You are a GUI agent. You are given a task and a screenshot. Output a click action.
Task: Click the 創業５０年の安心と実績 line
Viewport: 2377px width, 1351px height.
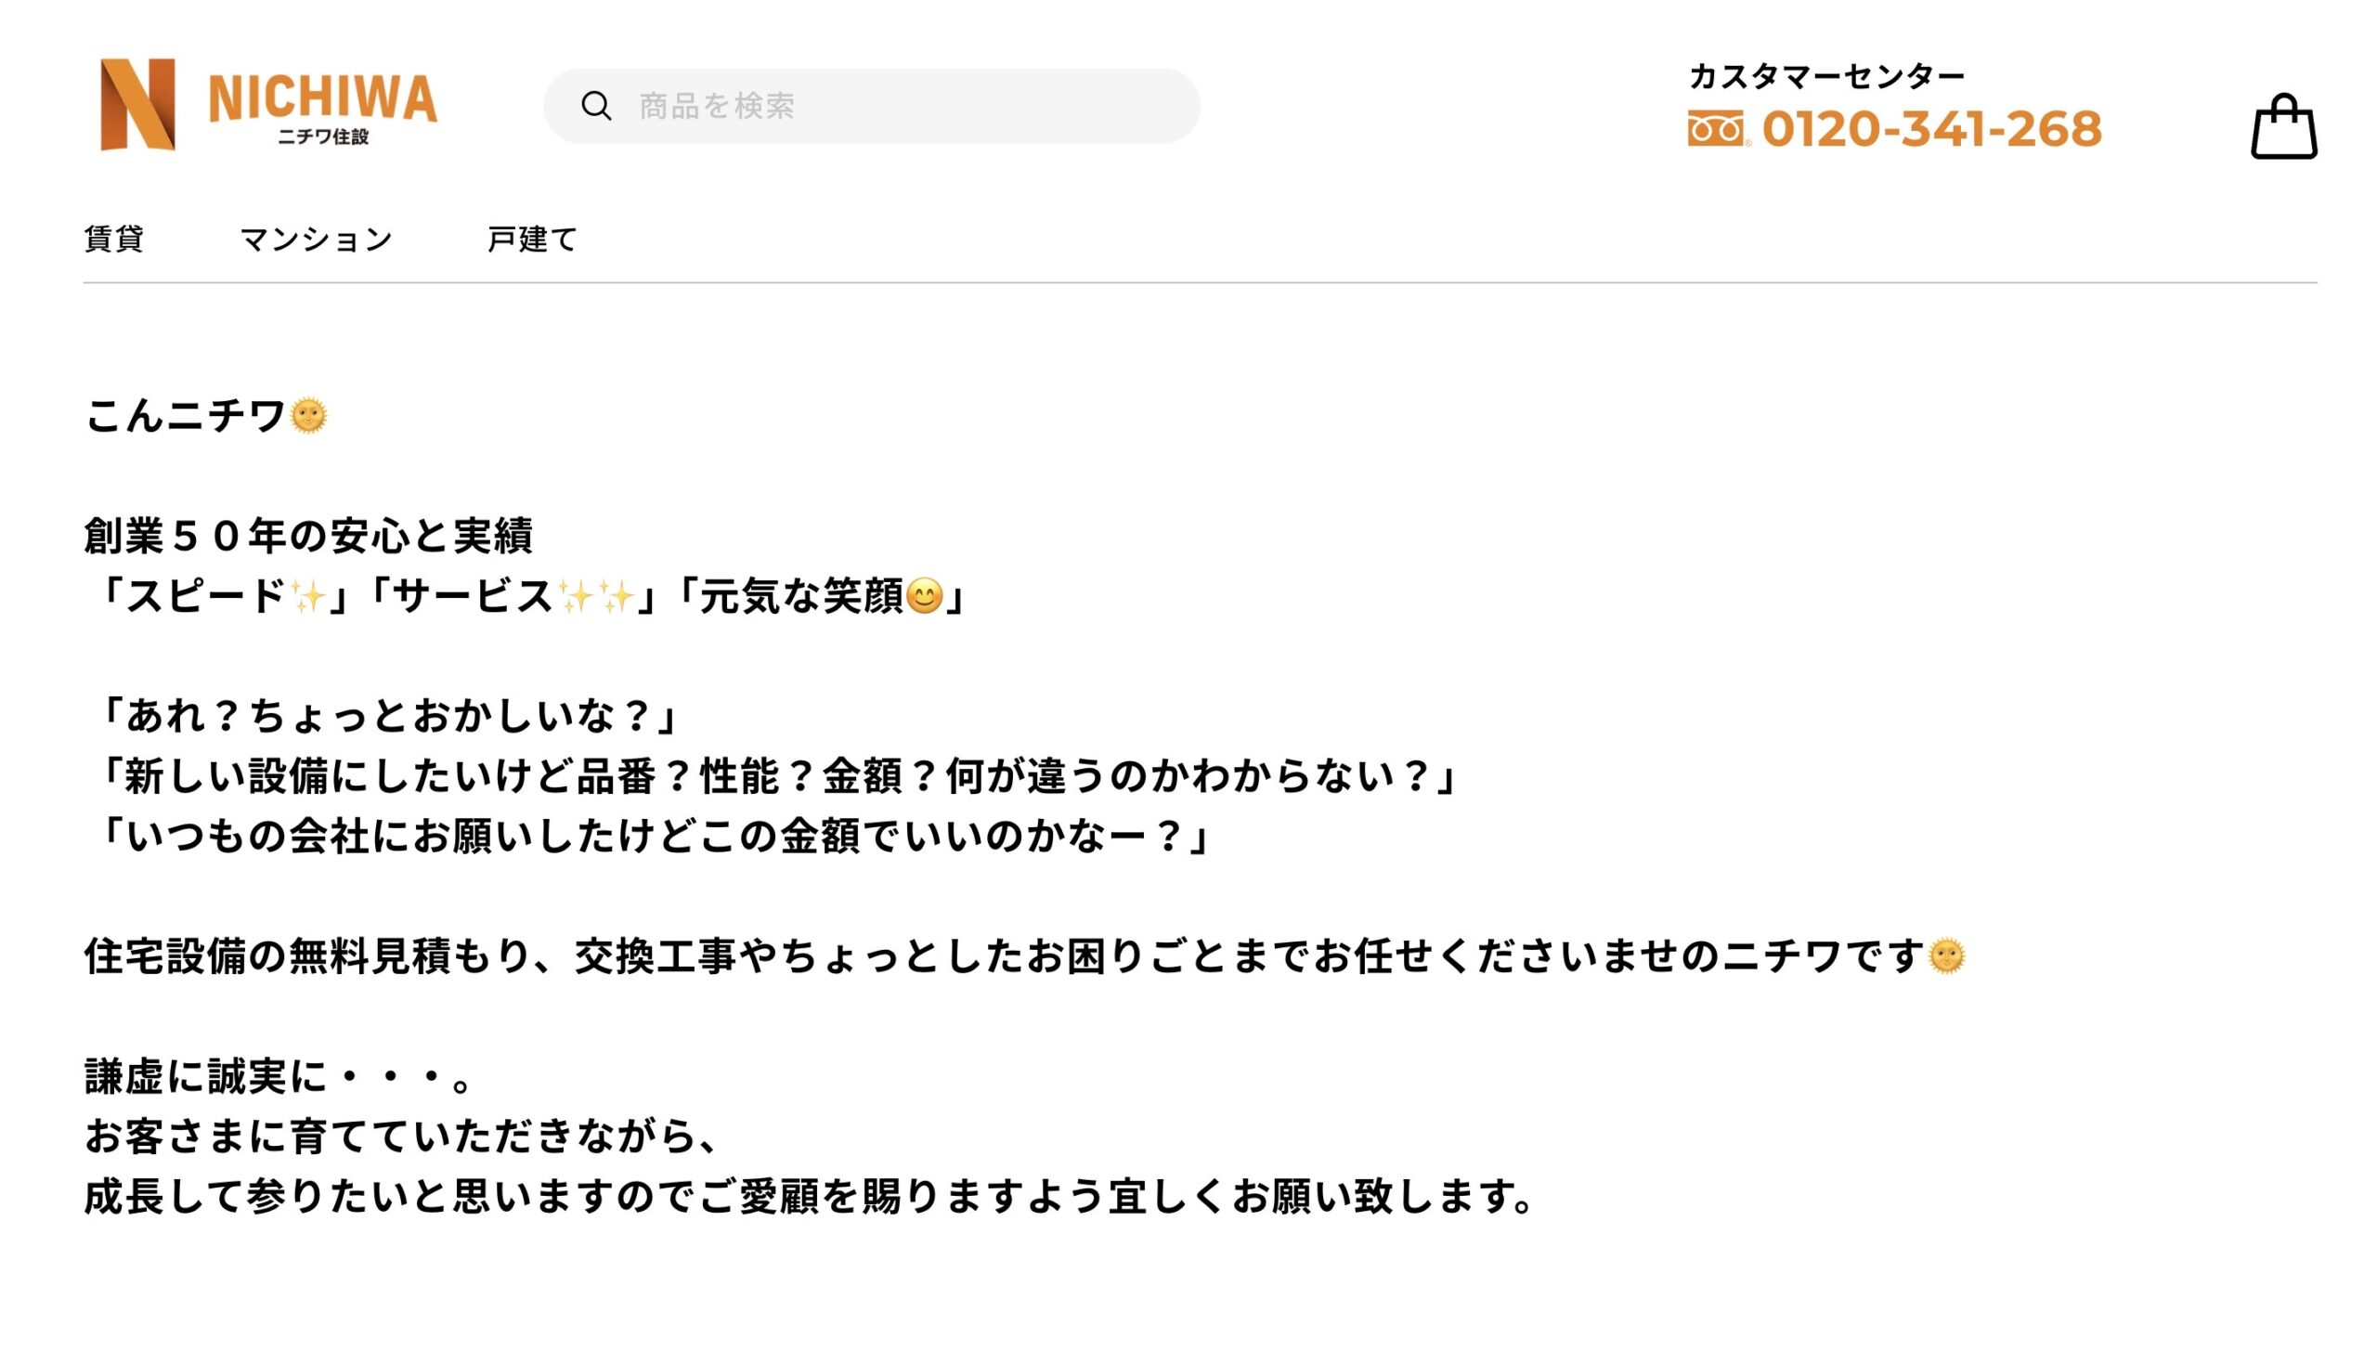point(308,536)
